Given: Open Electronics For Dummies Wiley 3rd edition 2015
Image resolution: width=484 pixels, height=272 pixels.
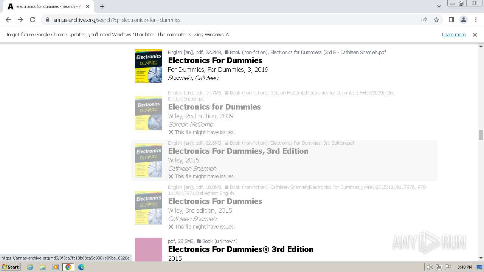Looking at the screenshot, I should (215, 201).
